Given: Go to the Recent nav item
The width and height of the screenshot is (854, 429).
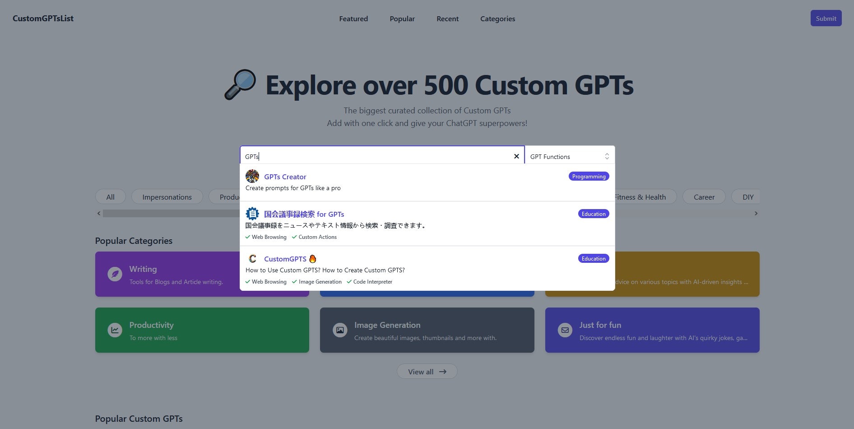Looking at the screenshot, I should coord(447,19).
